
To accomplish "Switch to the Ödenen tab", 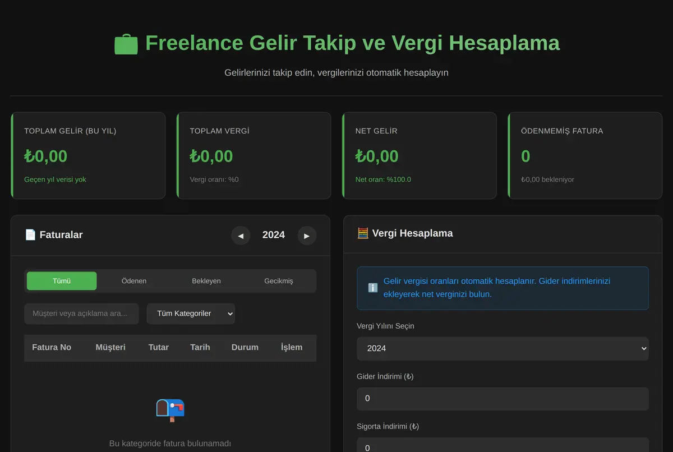I will [x=134, y=281].
